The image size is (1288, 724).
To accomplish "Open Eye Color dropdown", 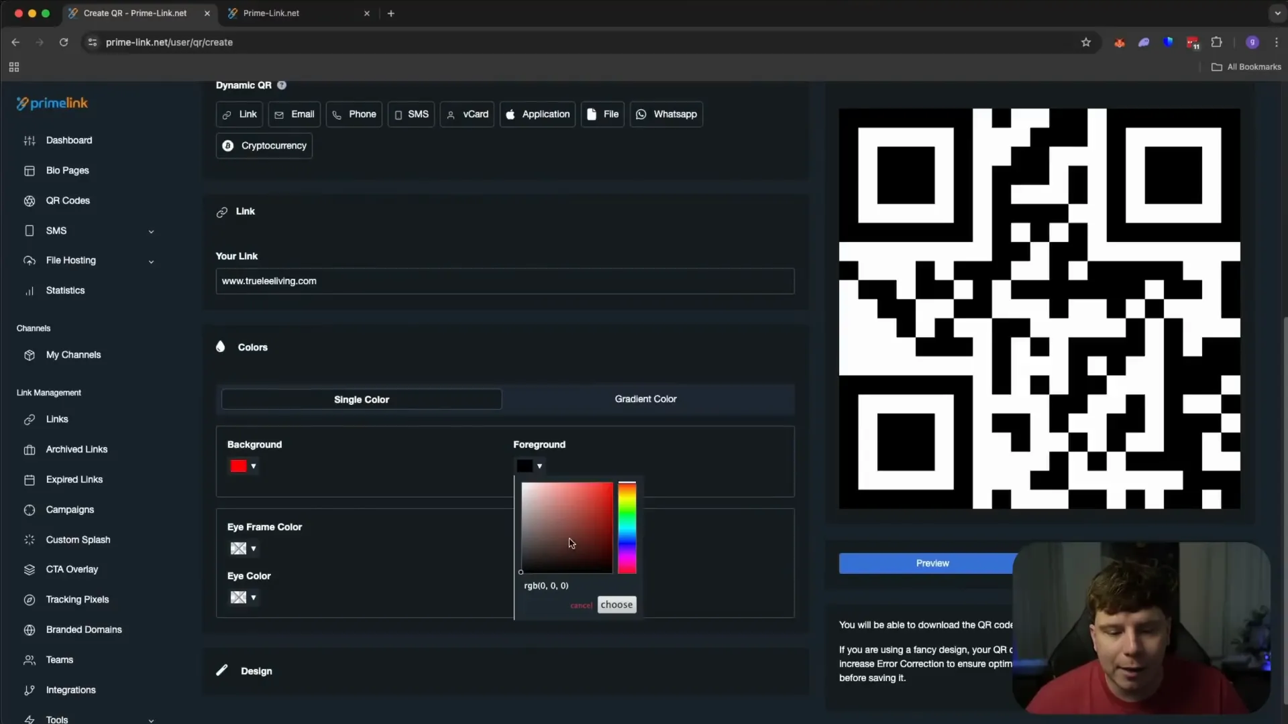I will 244,597.
